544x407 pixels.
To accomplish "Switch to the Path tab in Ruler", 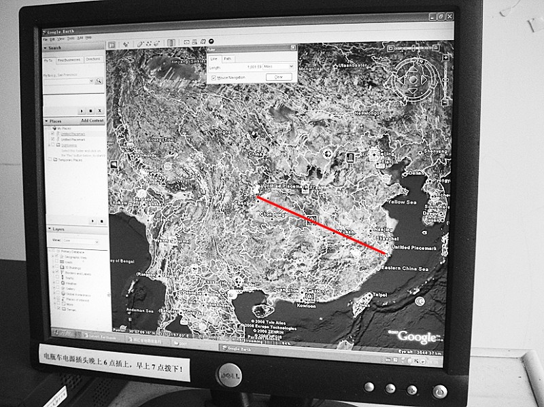I will coord(227,58).
